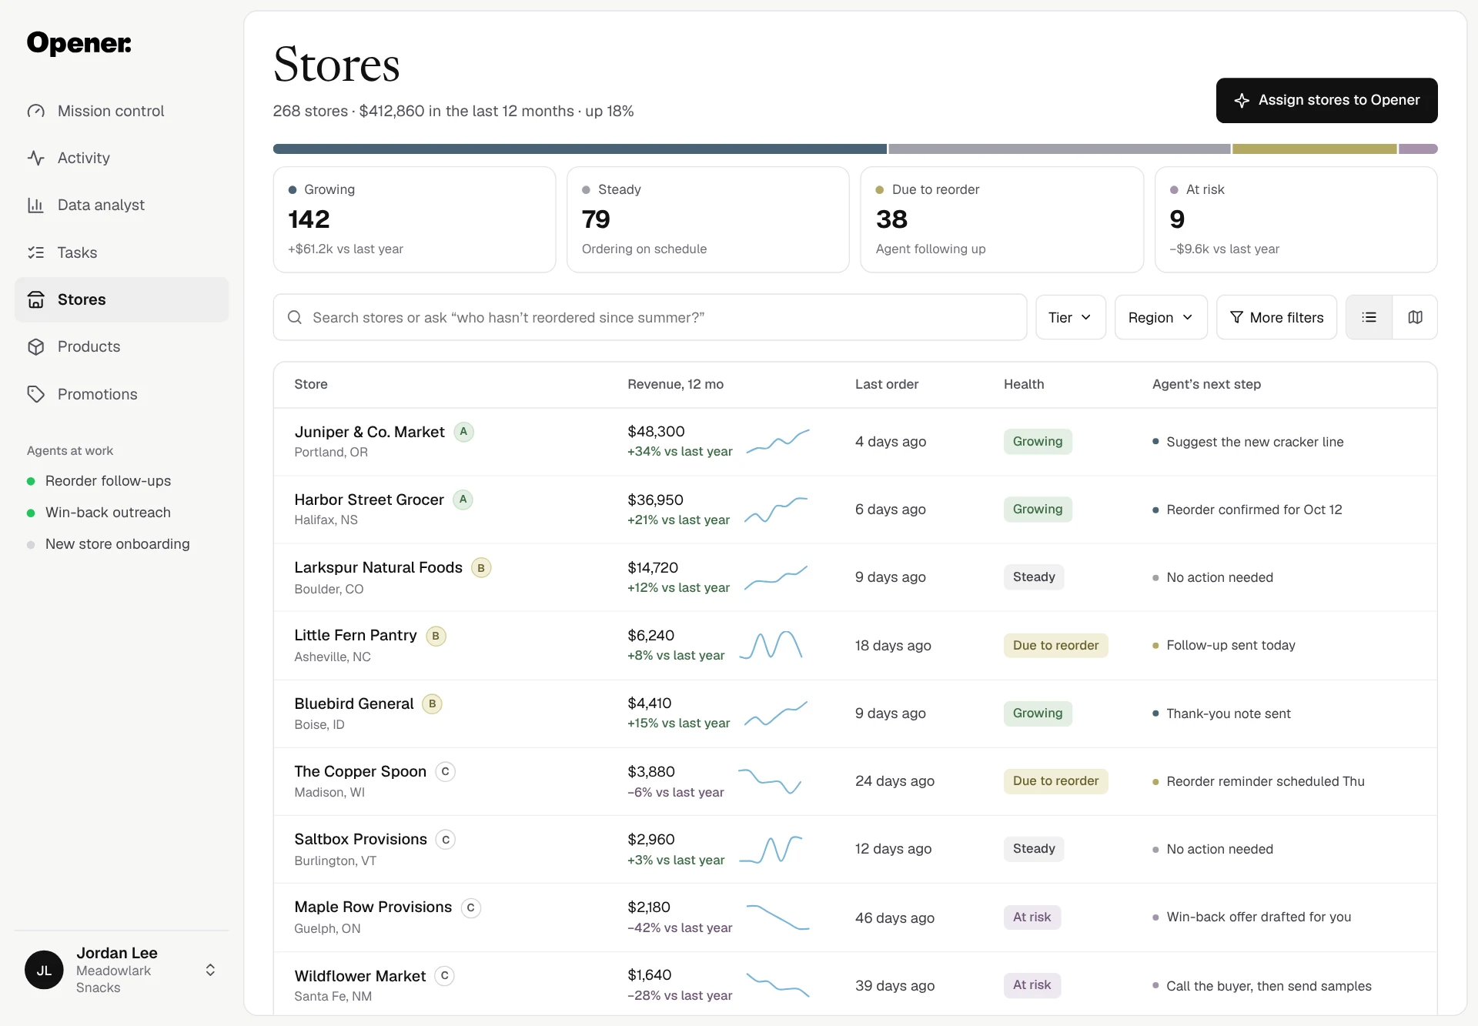Sort by Revenue, 12 mo column header
Viewport: 1478px width, 1026px height.
[x=675, y=384]
